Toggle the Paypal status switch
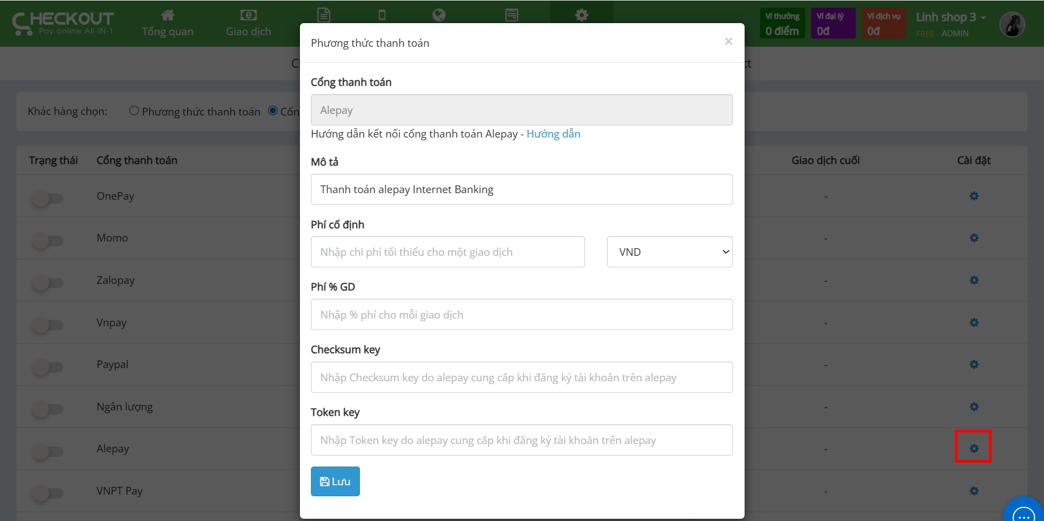 48,367
